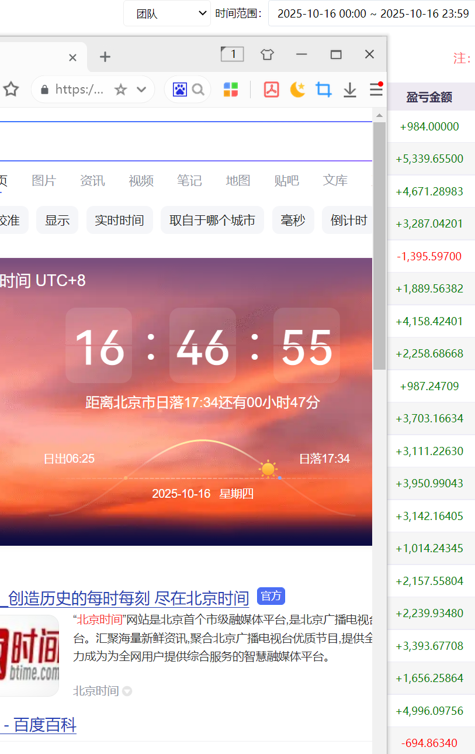Click the colorful apps grid icon
475x754 pixels.
tap(231, 89)
